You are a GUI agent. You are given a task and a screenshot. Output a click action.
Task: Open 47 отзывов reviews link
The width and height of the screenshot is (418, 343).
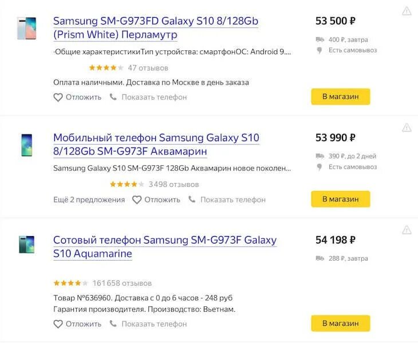[148, 68]
